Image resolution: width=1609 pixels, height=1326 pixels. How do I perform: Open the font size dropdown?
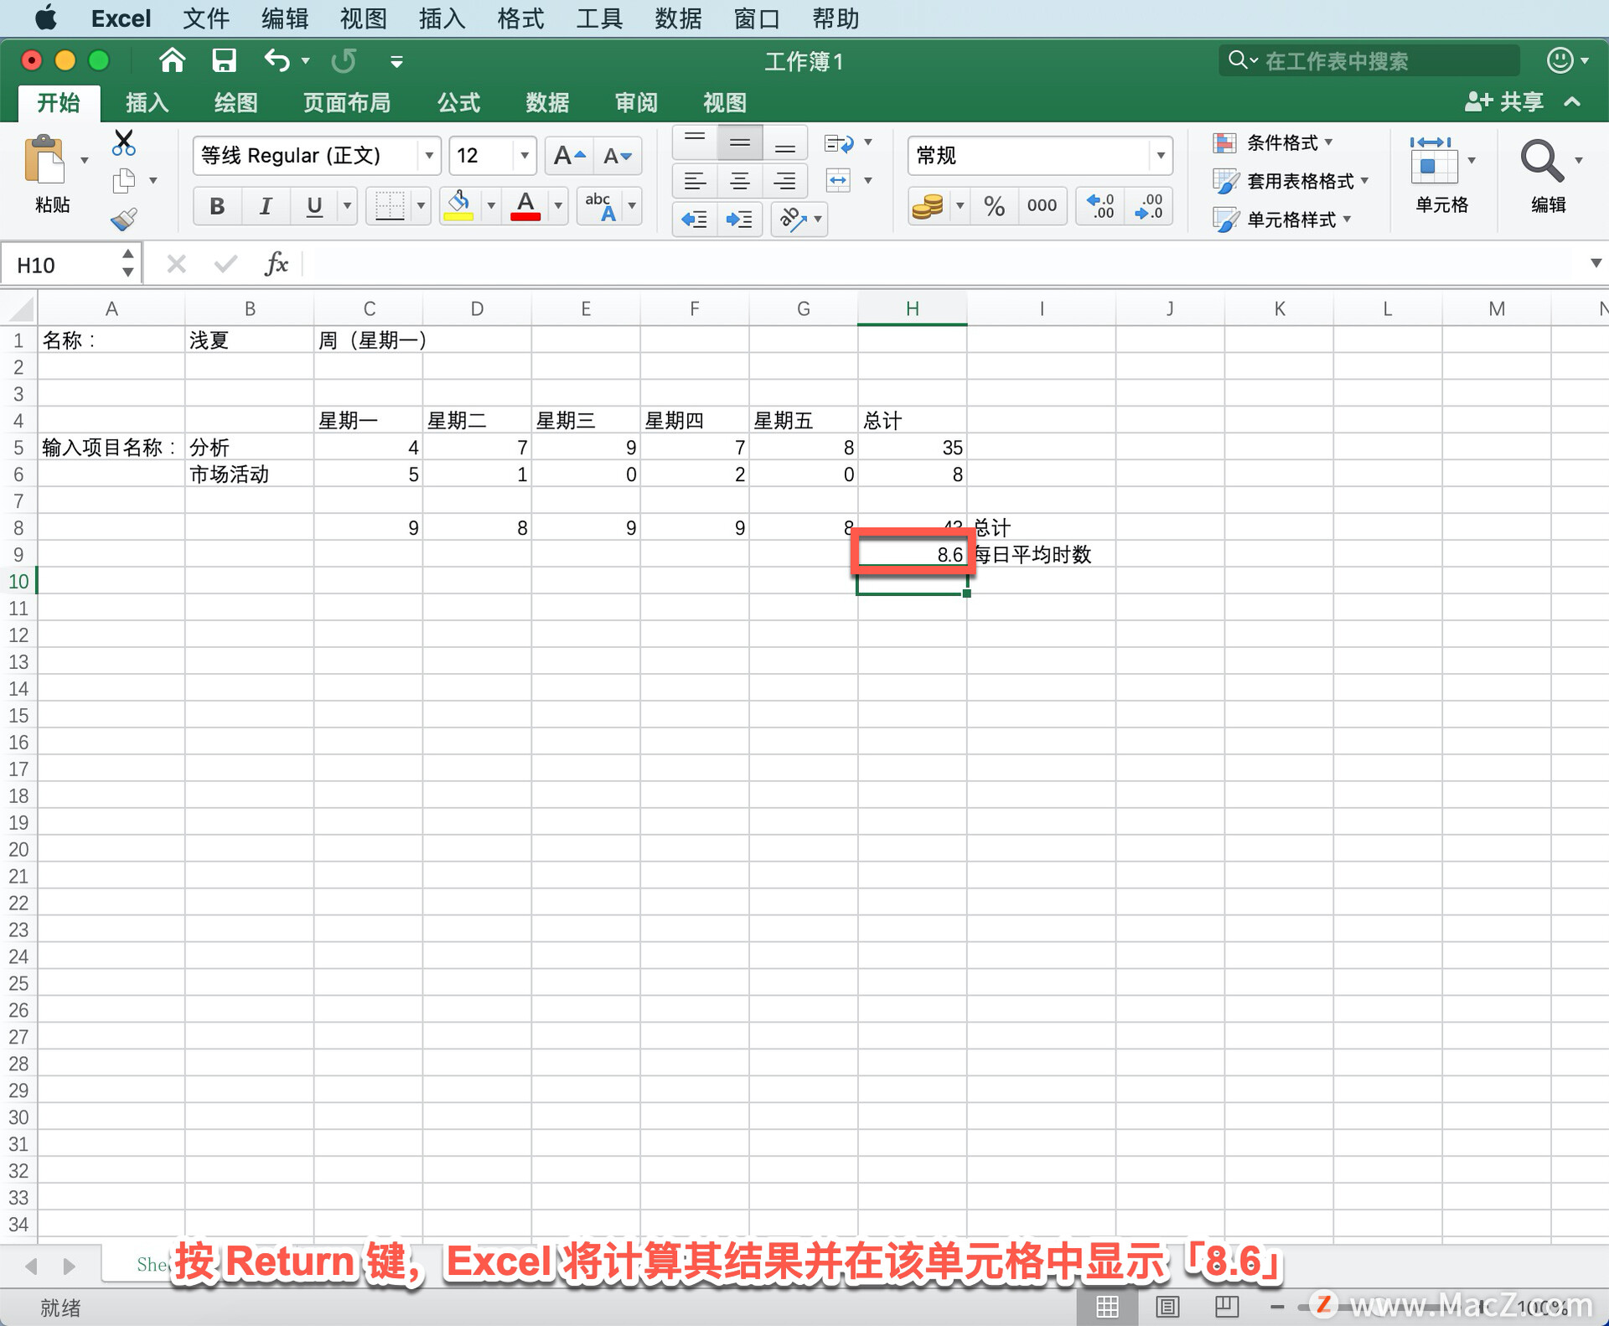(525, 156)
